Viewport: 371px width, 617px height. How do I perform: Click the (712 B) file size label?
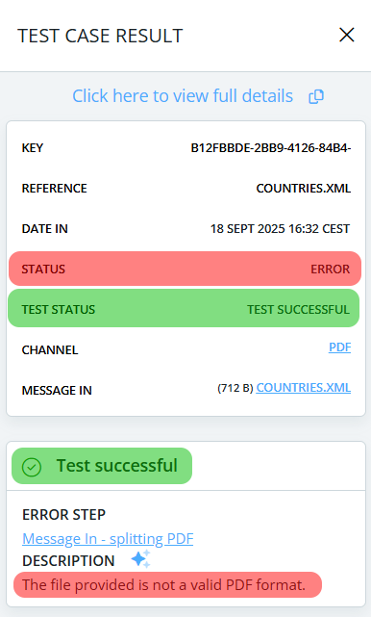coord(235,388)
